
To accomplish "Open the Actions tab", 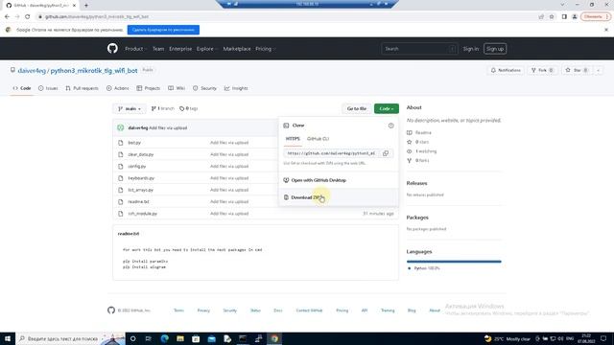I will tap(117, 88).
